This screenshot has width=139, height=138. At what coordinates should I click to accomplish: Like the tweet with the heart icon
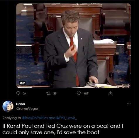(x=79, y=93)
